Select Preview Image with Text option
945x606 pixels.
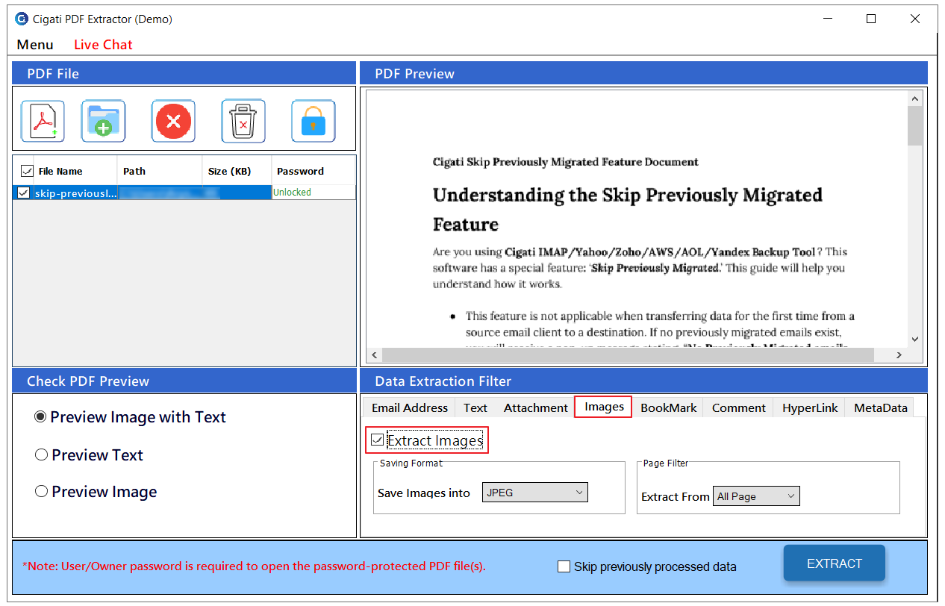tap(41, 417)
